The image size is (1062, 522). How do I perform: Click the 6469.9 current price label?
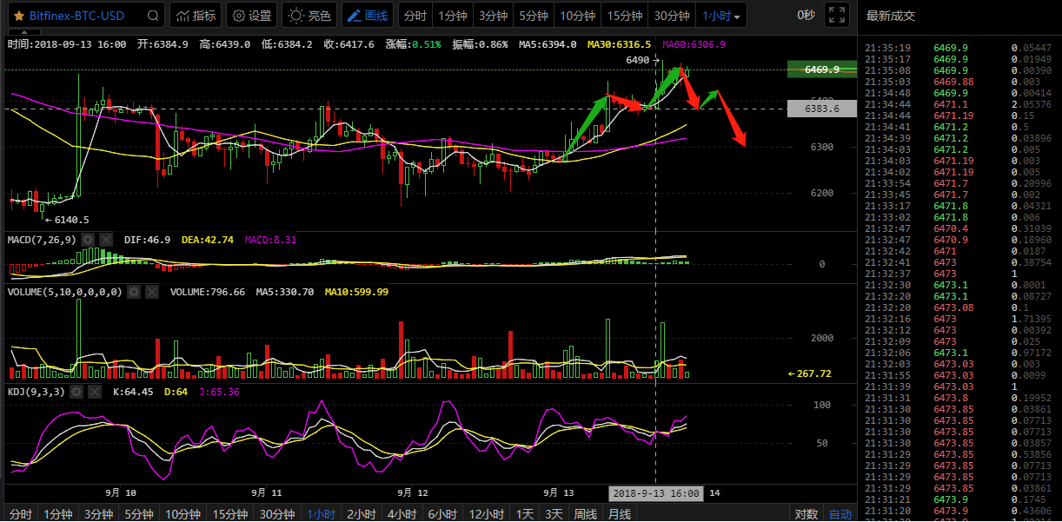point(821,69)
